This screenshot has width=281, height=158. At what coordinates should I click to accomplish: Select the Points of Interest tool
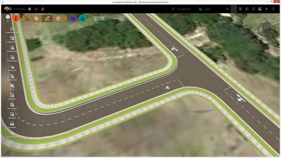point(12,134)
